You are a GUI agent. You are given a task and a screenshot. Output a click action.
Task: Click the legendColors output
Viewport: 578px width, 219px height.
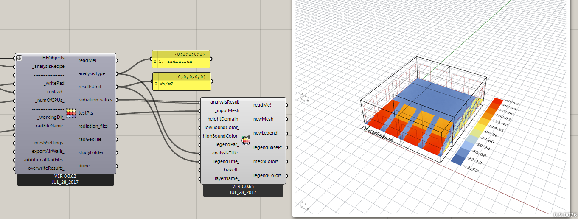(267, 175)
